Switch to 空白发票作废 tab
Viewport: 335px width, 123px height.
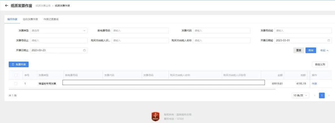click(30, 19)
